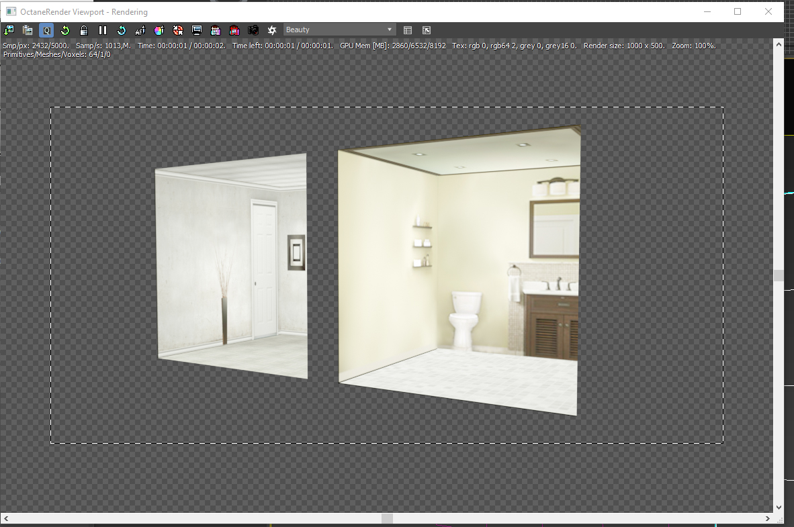Click the Smp/px 2432/5000 status text

36,46
